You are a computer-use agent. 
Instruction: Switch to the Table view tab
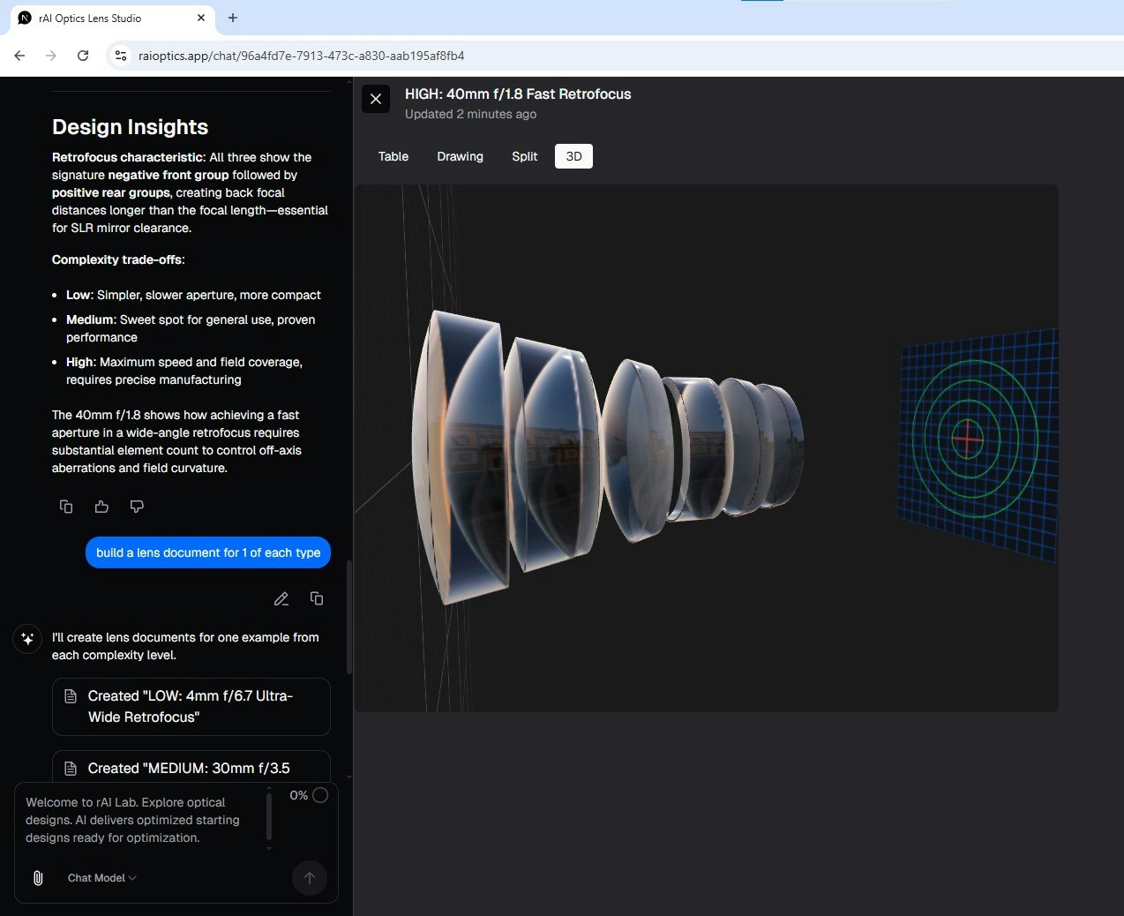pos(393,156)
